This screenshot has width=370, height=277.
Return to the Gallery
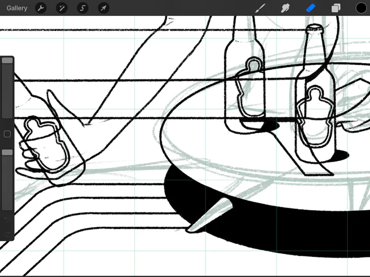tap(17, 8)
